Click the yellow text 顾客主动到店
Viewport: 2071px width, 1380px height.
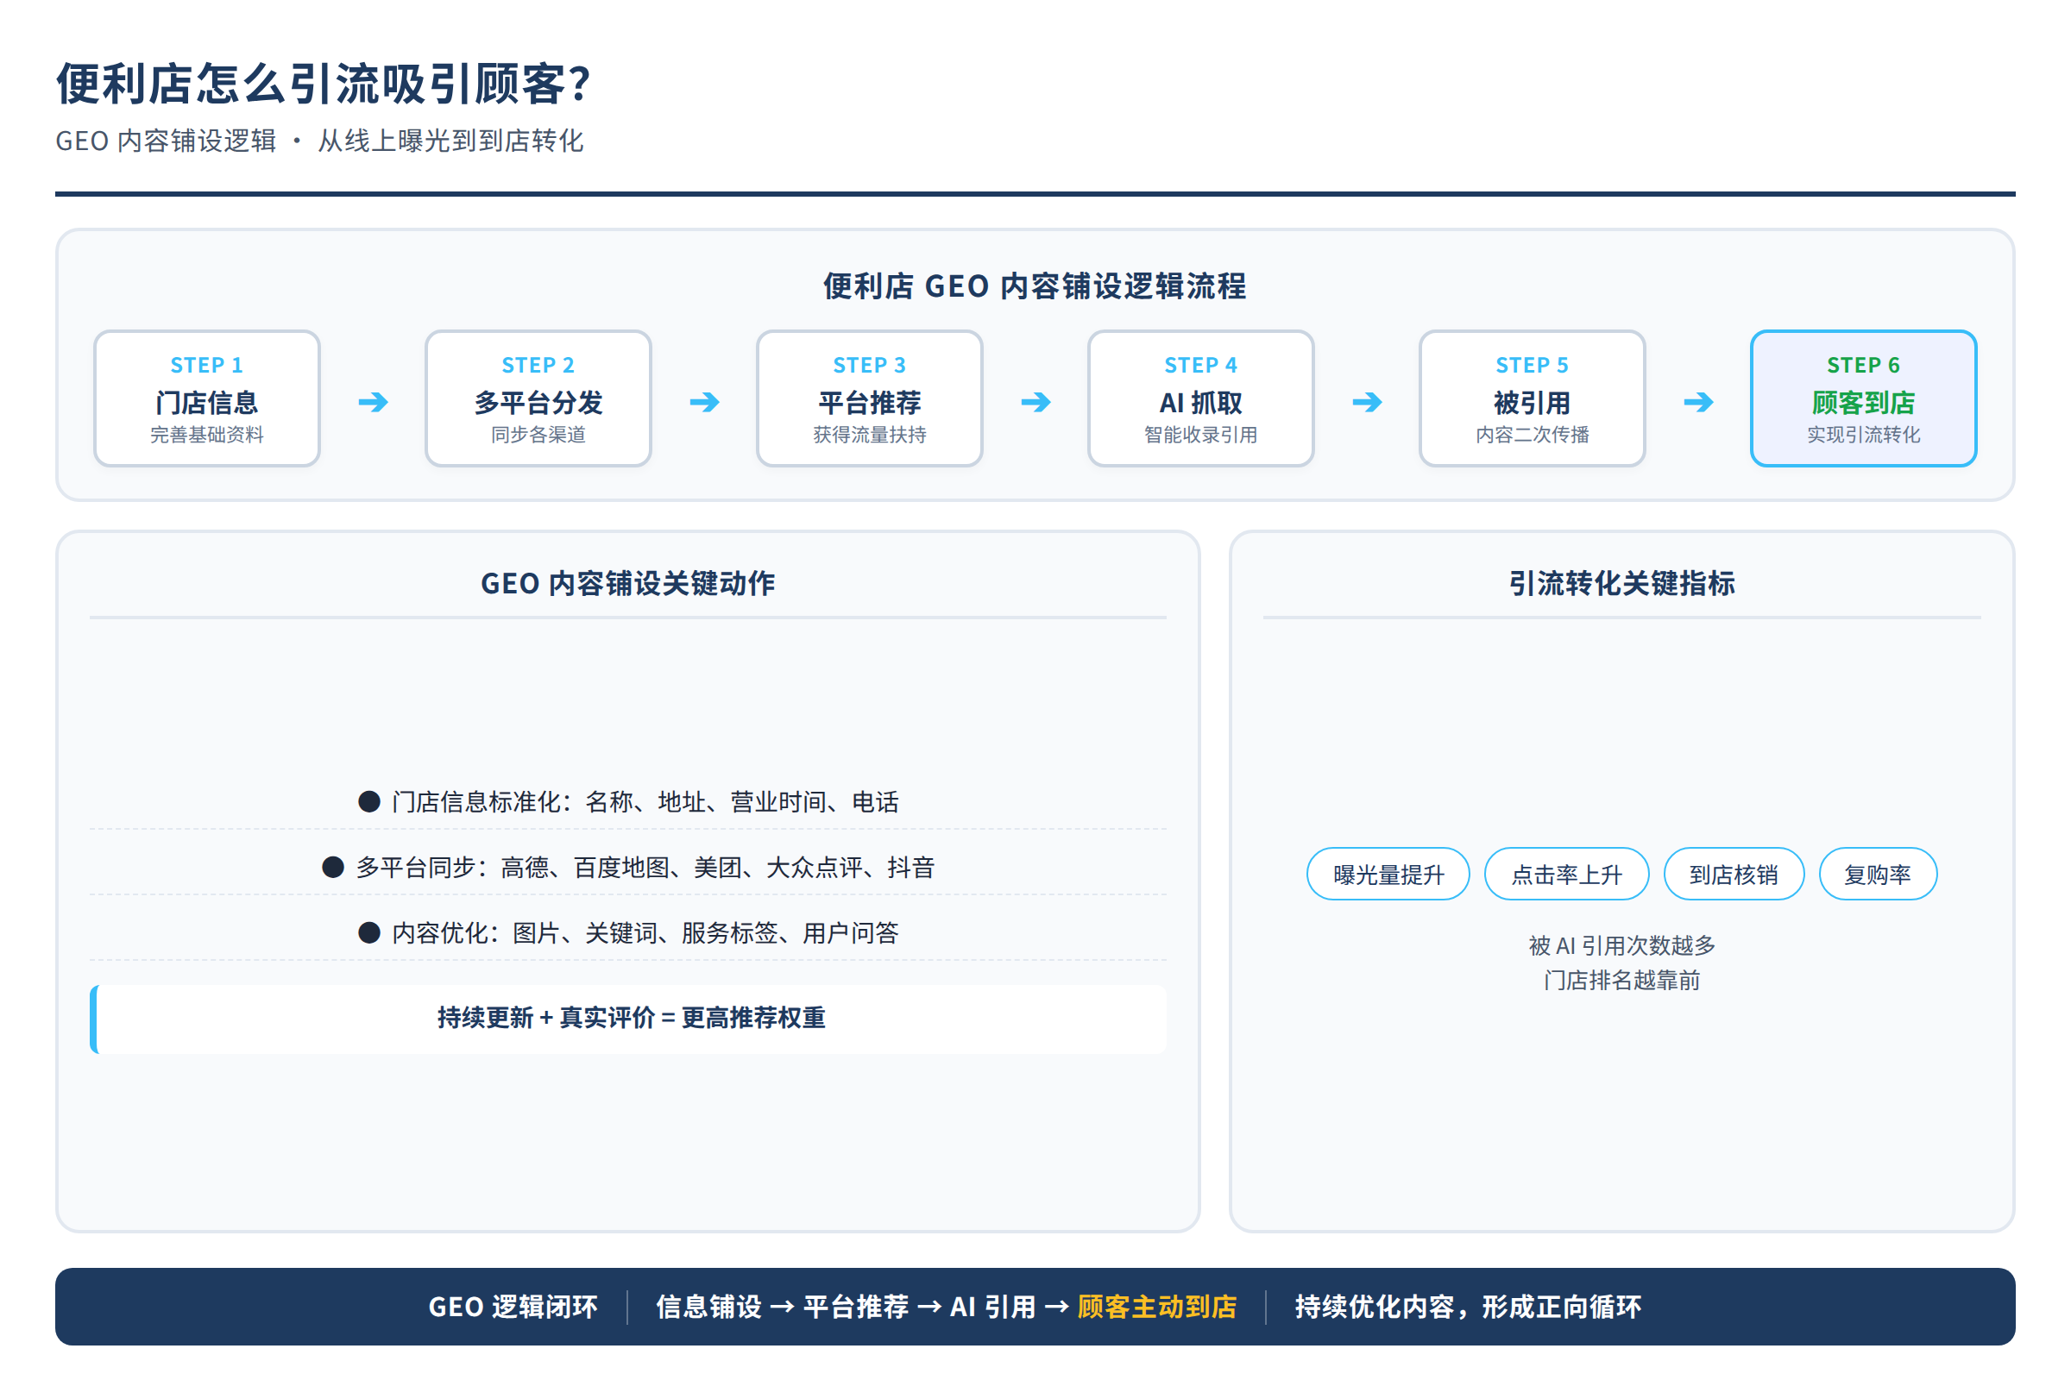tap(1157, 1307)
